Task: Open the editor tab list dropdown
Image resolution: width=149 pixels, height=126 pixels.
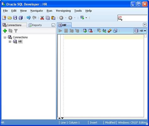Action: coord(145,25)
